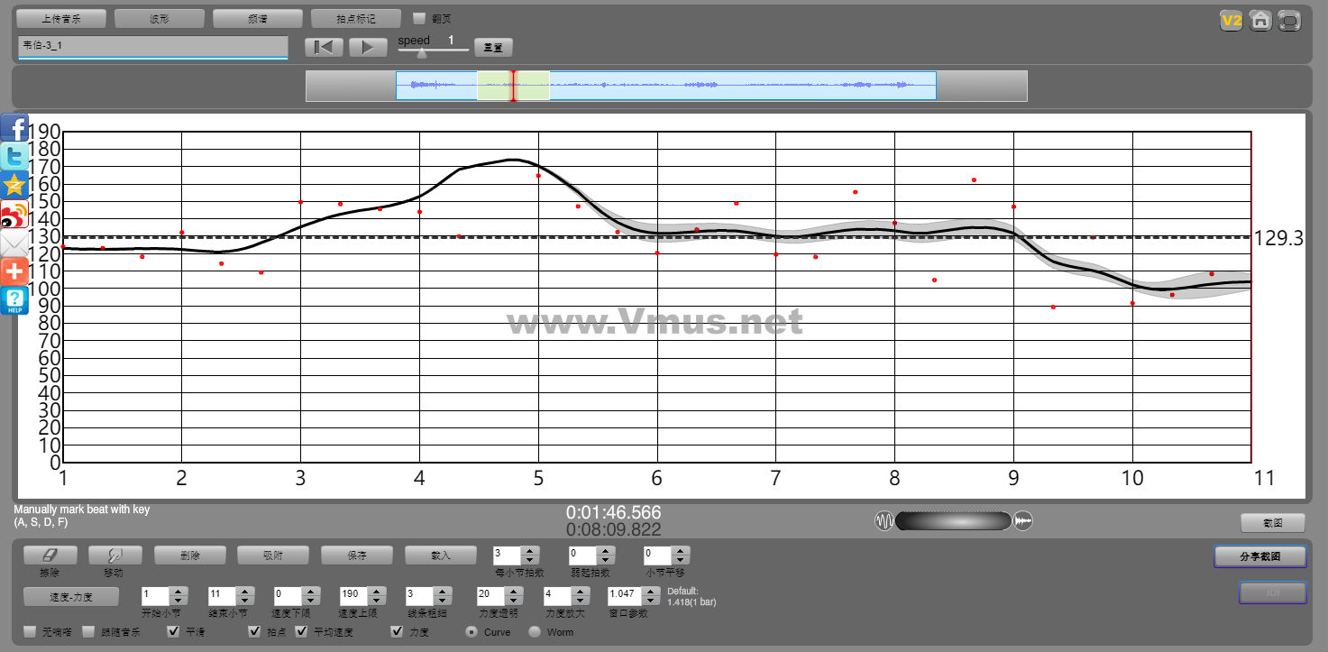This screenshot has width=1328, height=652.
Task: Click the 上传音乐 upload music button
Action: click(x=61, y=18)
